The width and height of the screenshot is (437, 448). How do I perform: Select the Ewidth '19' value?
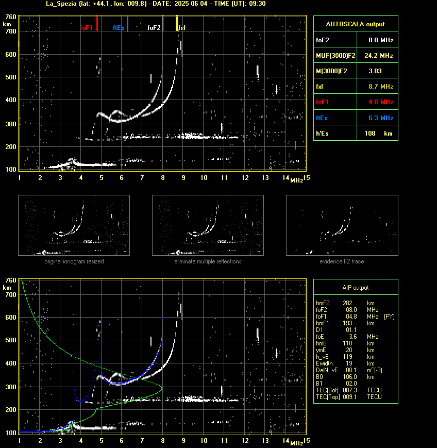tap(349, 364)
